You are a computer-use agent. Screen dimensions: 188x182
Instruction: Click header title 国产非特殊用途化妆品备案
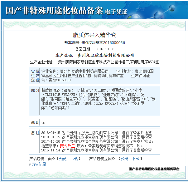(54, 11)
